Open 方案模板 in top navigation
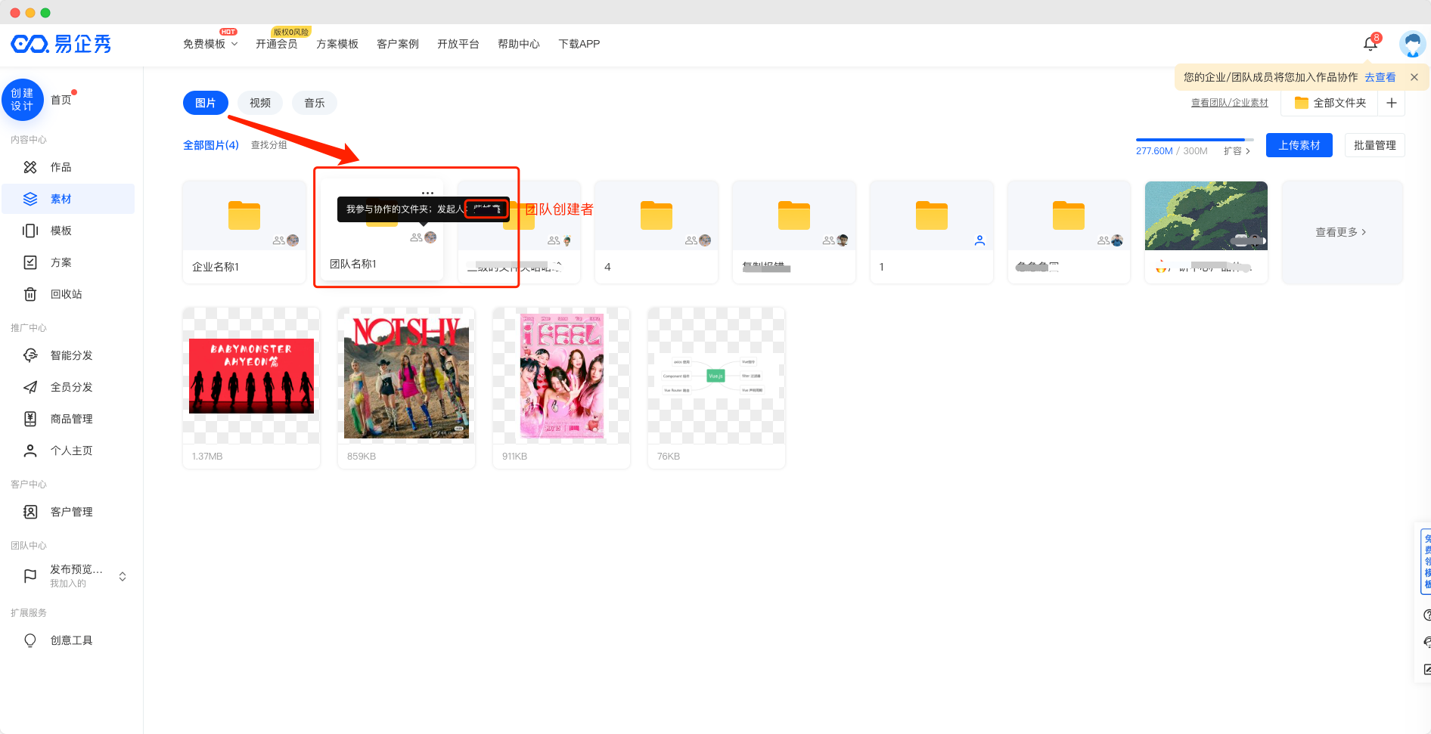This screenshot has height=734, width=1431. (337, 44)
